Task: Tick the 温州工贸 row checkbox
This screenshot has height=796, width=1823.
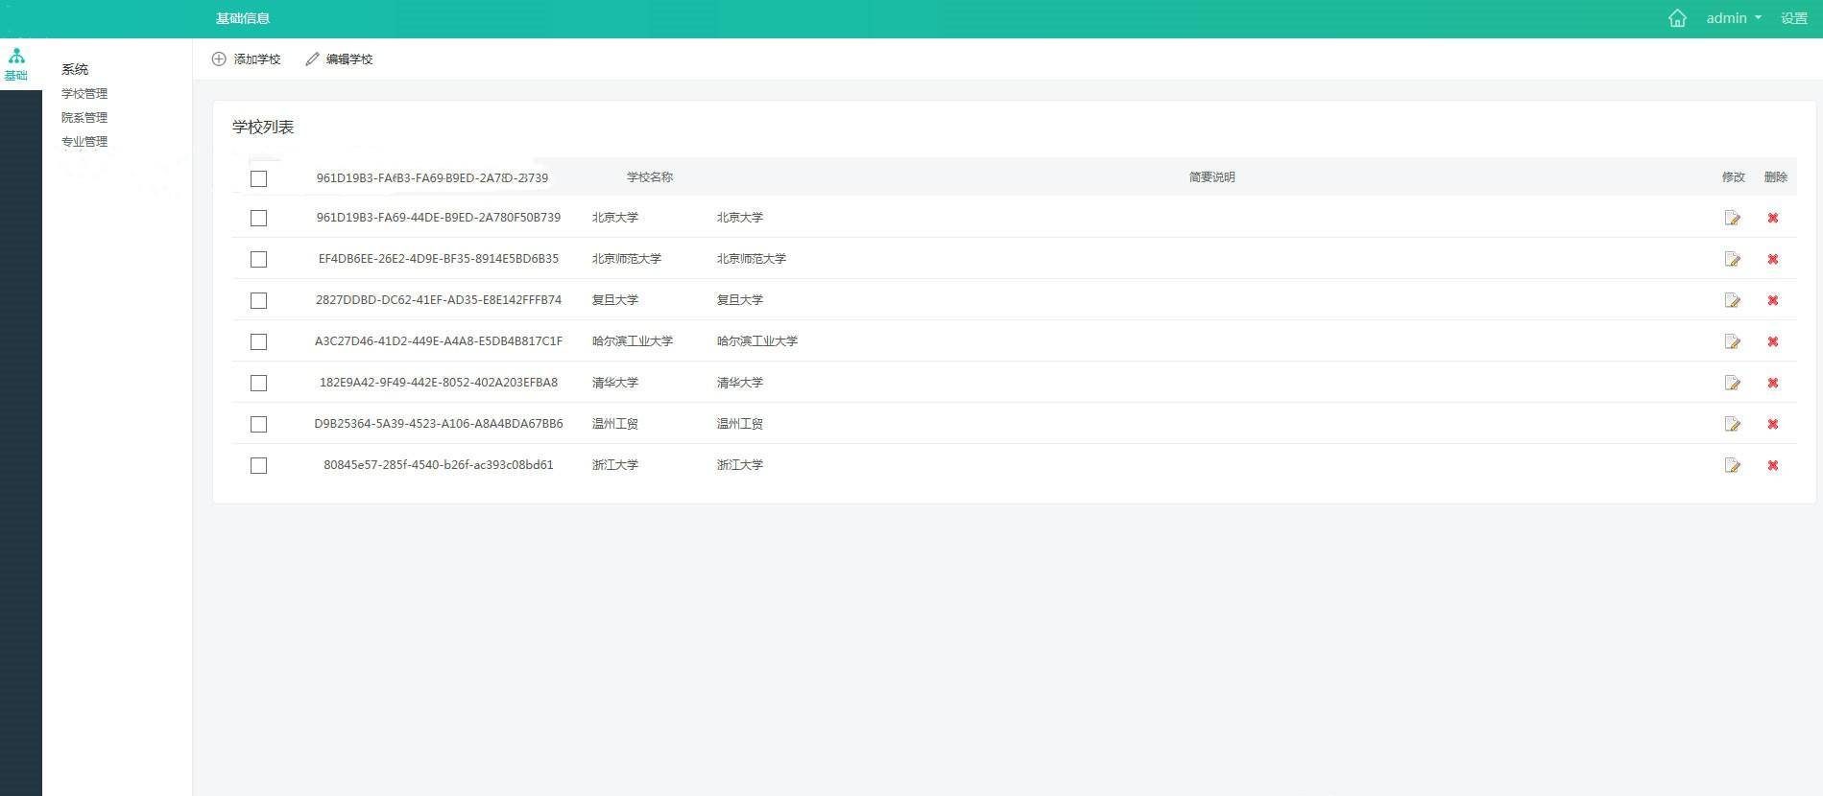Action: coord(258,424)
